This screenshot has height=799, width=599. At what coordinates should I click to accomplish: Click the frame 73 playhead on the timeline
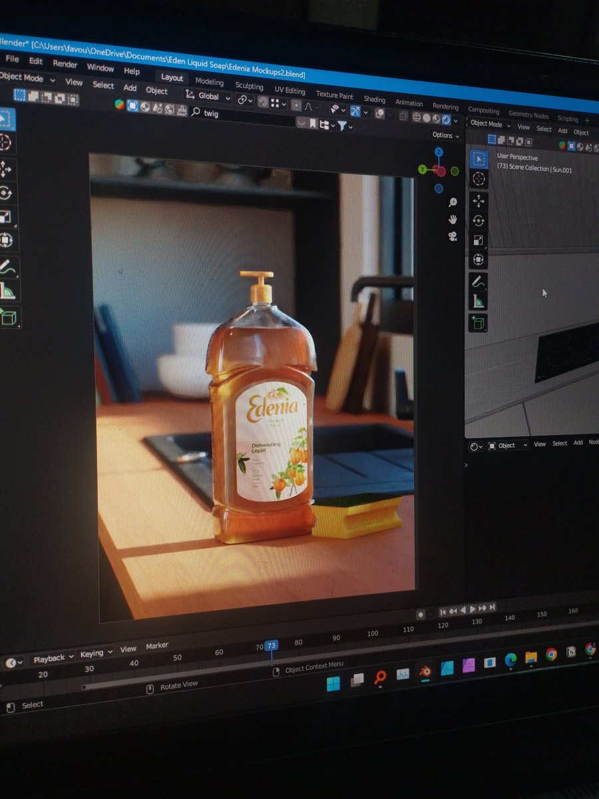coord(271,645)
